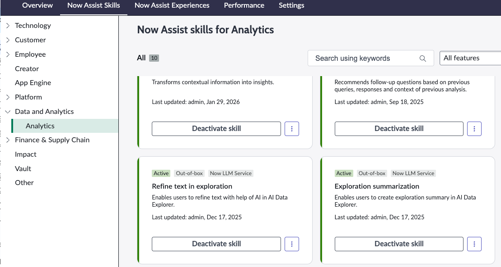Expand the Customer category

[x=8, y=40]
